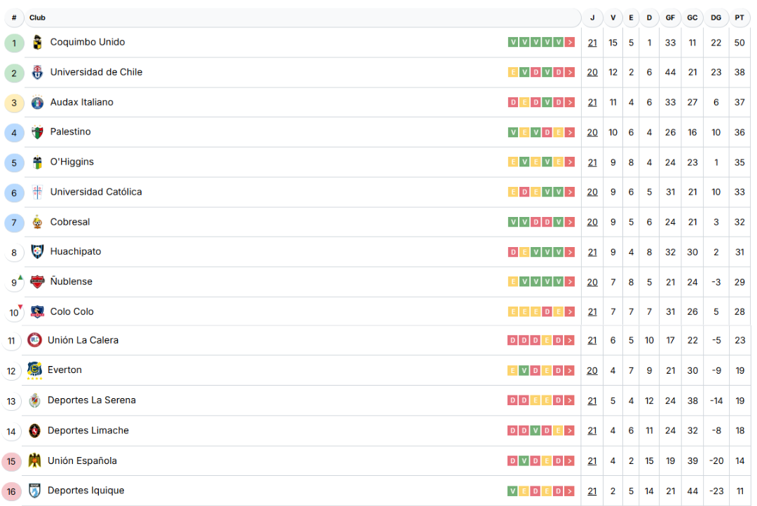Click position 1 green rank badge
The image size is (757, 506).
(x=14, y=43)
